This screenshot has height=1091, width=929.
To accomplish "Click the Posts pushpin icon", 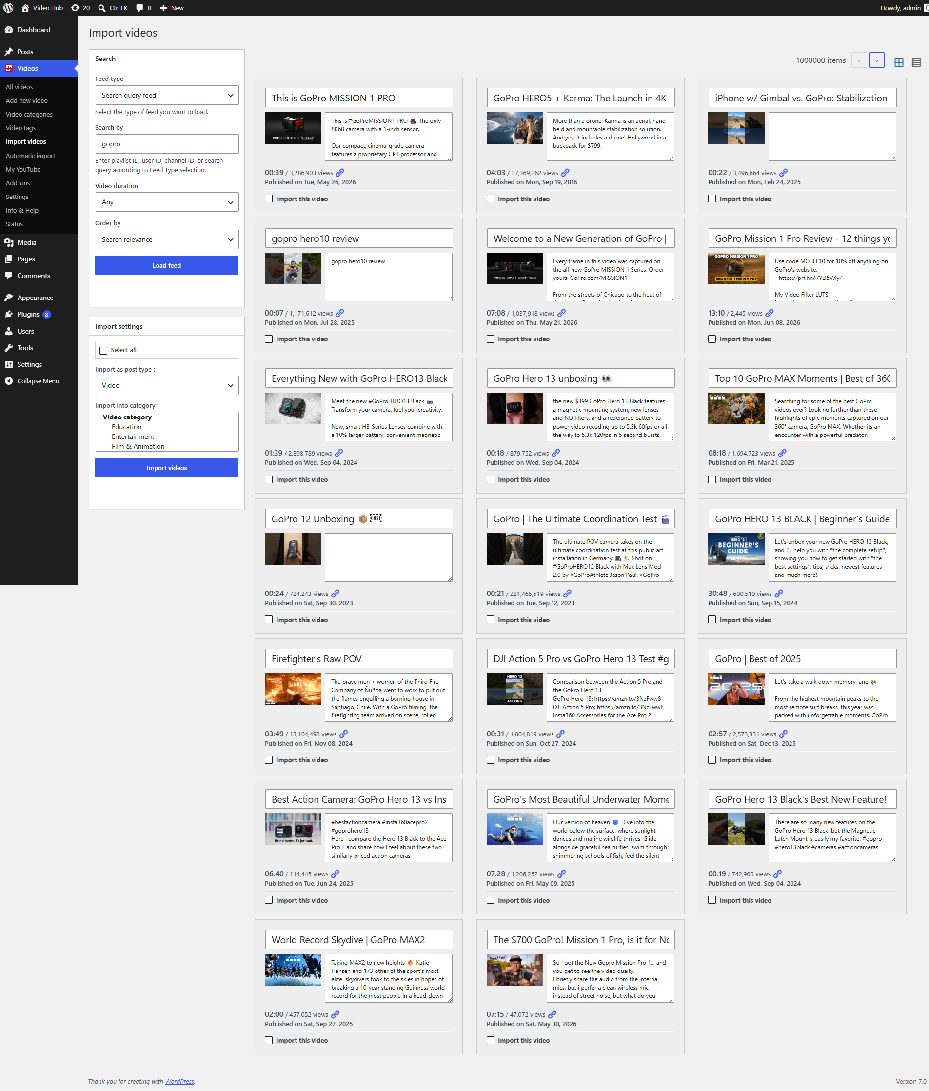I will [x=8, y=52].
